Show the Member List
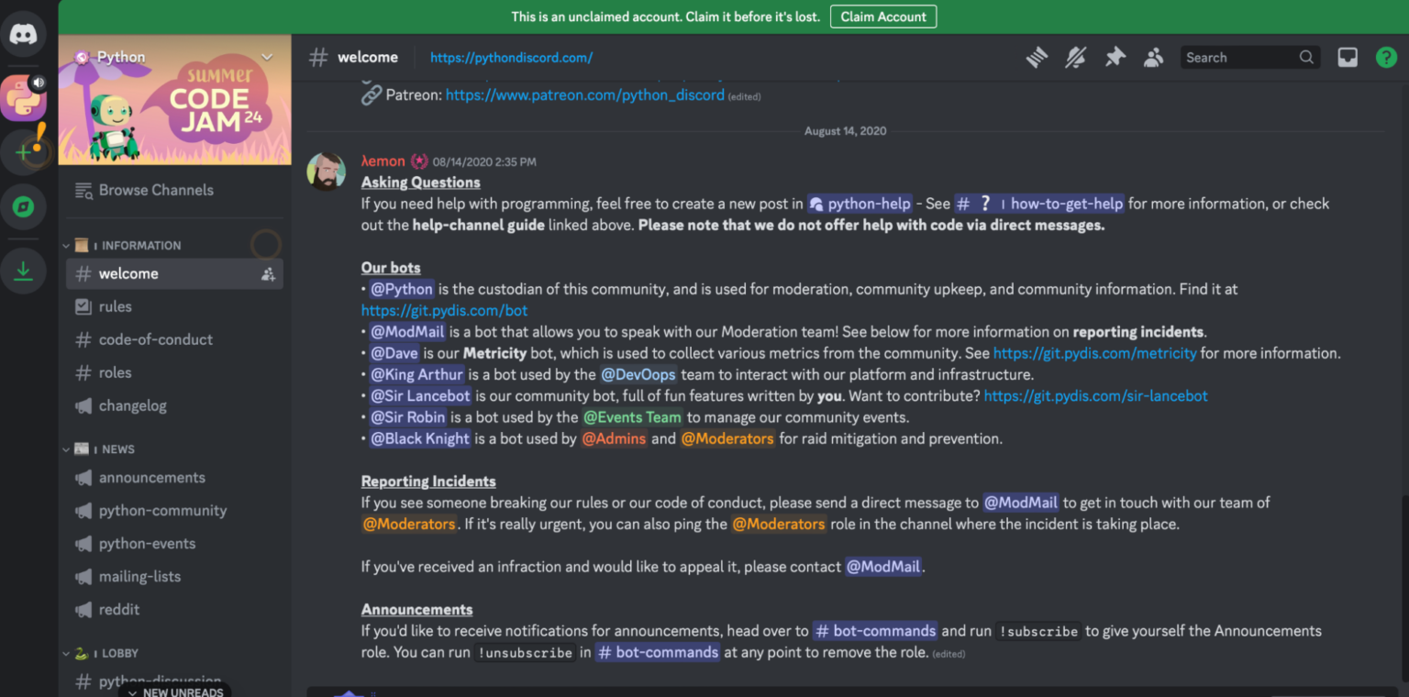 click(x=1153, y=57)
